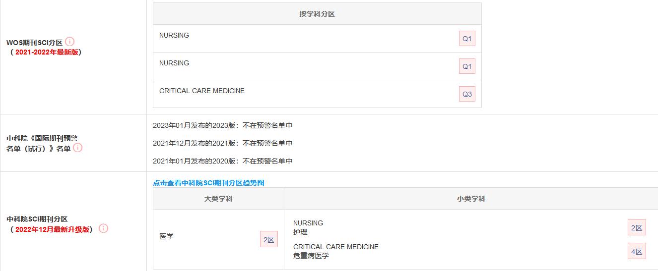Viewport: 658px width, 271px height.
Task: Click the info icon beside WOS期刊SCI分区
Action: click(x=69, y=42)
